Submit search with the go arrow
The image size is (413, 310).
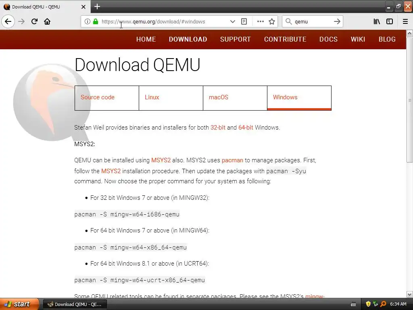(337, 22)
